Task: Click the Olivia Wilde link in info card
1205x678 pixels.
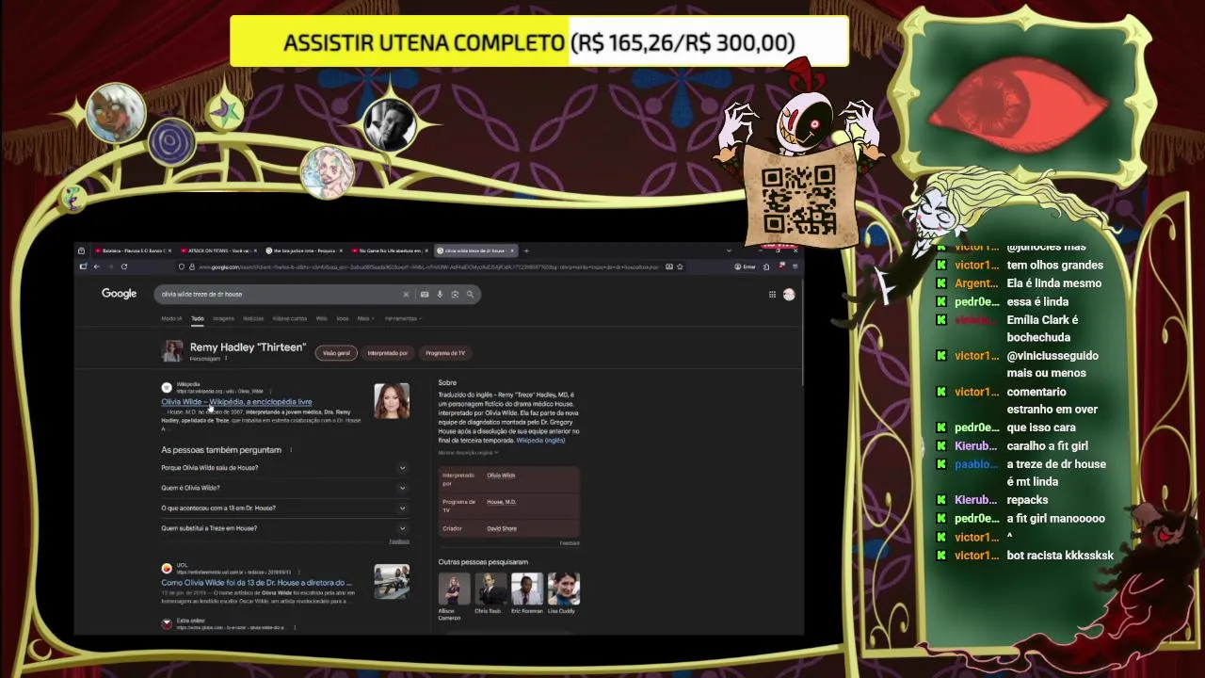Action: [x=501, y=476]
